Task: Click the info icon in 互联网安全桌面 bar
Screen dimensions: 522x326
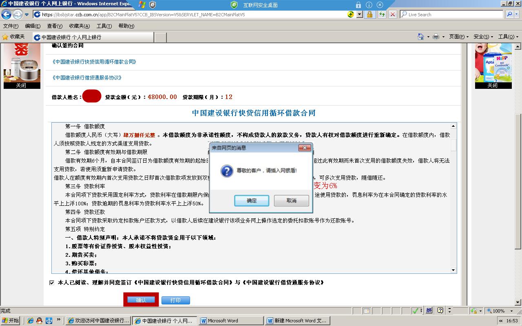Action: pos(369,5)
